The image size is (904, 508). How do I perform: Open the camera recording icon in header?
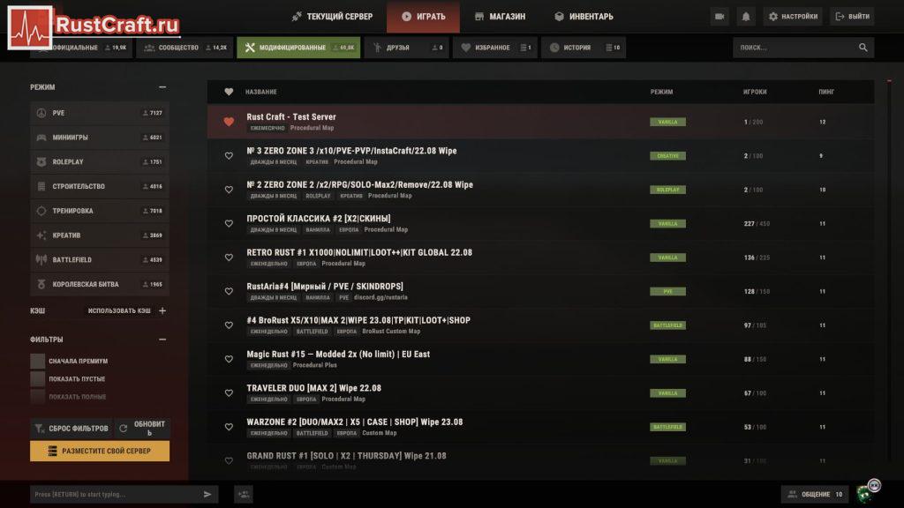(x=719, y=17)
